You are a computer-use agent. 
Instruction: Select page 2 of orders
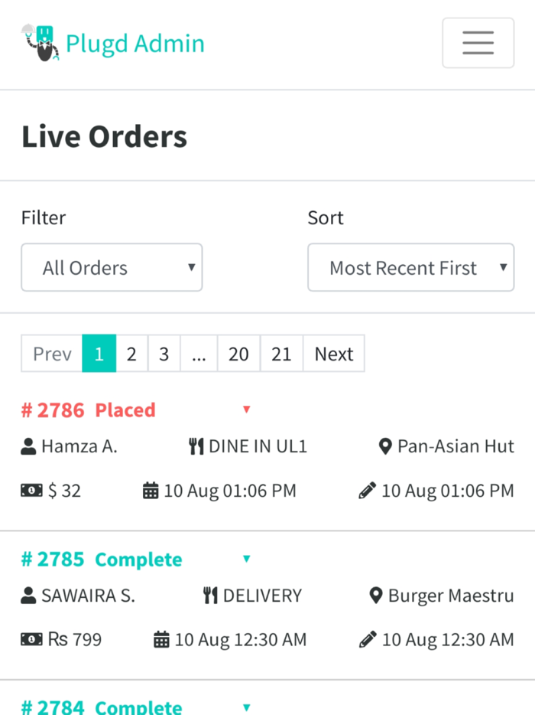(x=131, y=353)
